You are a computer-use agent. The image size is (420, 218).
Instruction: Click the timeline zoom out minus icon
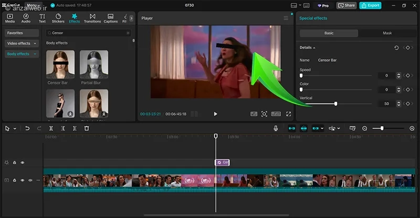365,128
